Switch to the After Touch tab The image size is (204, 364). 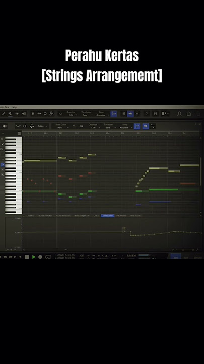[135, 216]
